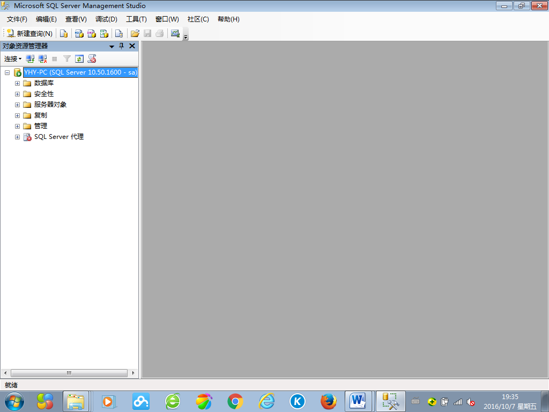Screen dimensions: 549x412
Task: Select the 管理 tree item
Action: 40,126
